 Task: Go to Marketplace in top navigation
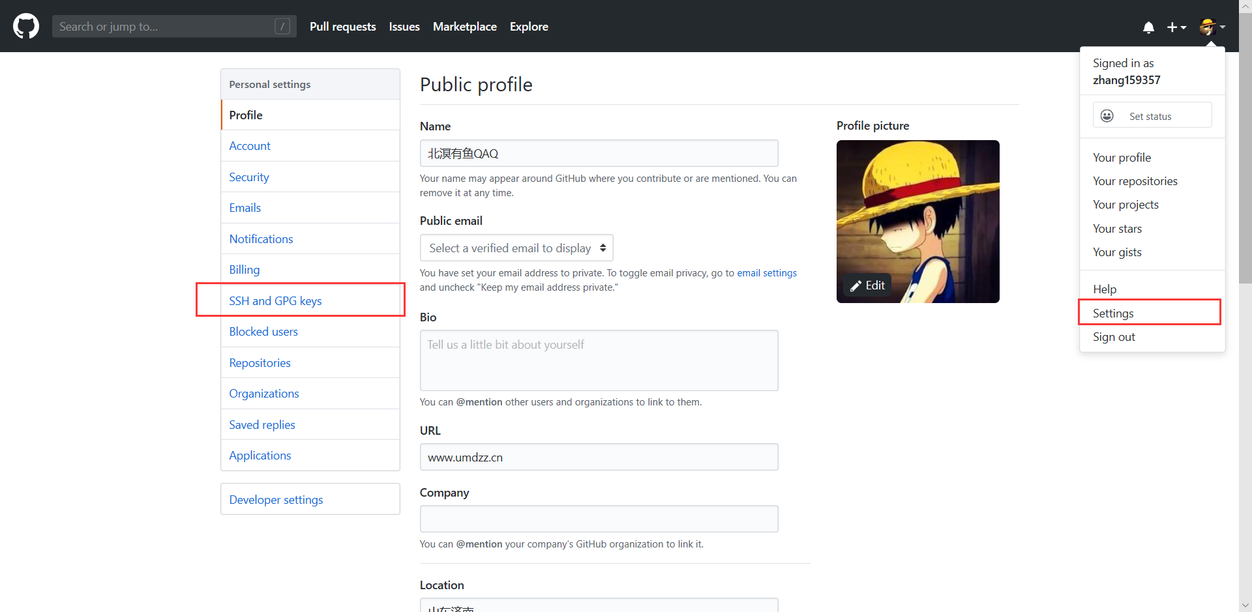465,27
